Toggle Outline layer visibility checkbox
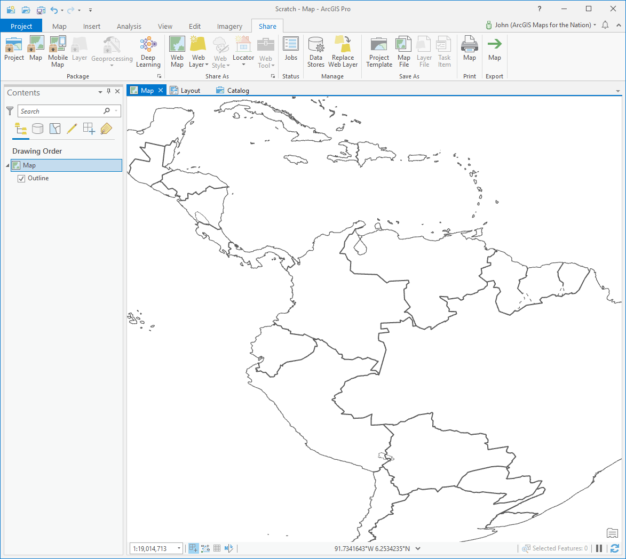Screen dimensions: 626x559 [x=21, y=178]
